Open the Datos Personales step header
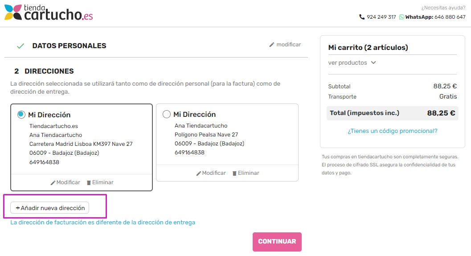This screenshot has height=256, width=471. coord(69,46)
